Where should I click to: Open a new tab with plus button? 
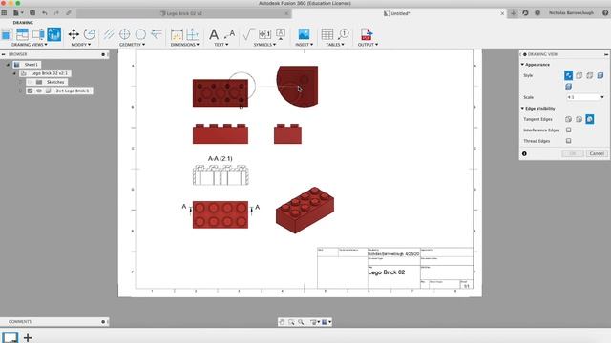click(x=514, y=13)
